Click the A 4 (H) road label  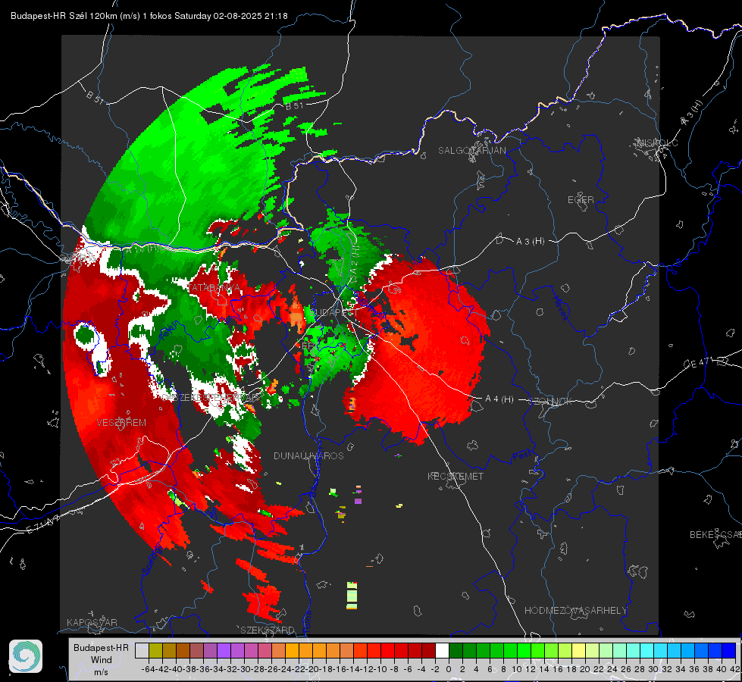[499, 399]
